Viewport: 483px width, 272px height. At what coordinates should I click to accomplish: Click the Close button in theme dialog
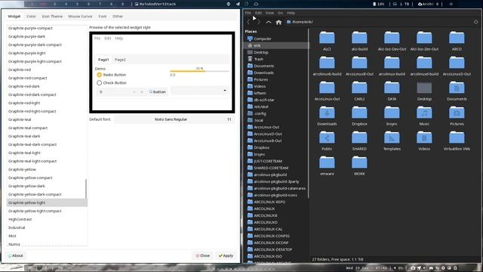[x=203, y=255]
